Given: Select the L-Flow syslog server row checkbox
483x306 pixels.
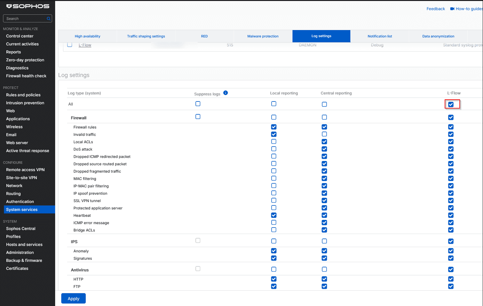Looking at the screenshot, I should tap(70, 45).
